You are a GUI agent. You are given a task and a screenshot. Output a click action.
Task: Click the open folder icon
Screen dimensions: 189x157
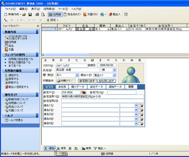(x=24, y=14)
